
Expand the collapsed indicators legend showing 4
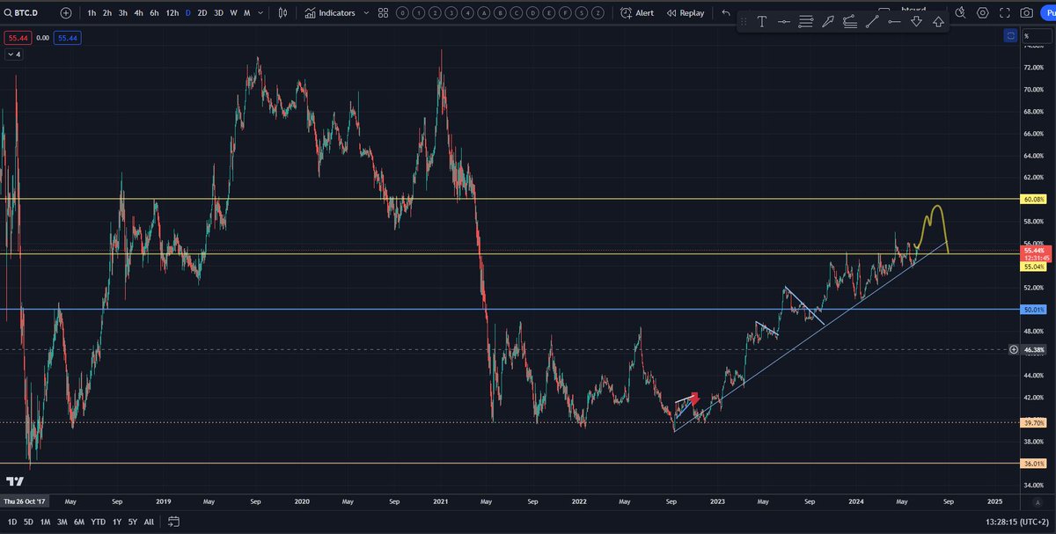pos(13,55)
